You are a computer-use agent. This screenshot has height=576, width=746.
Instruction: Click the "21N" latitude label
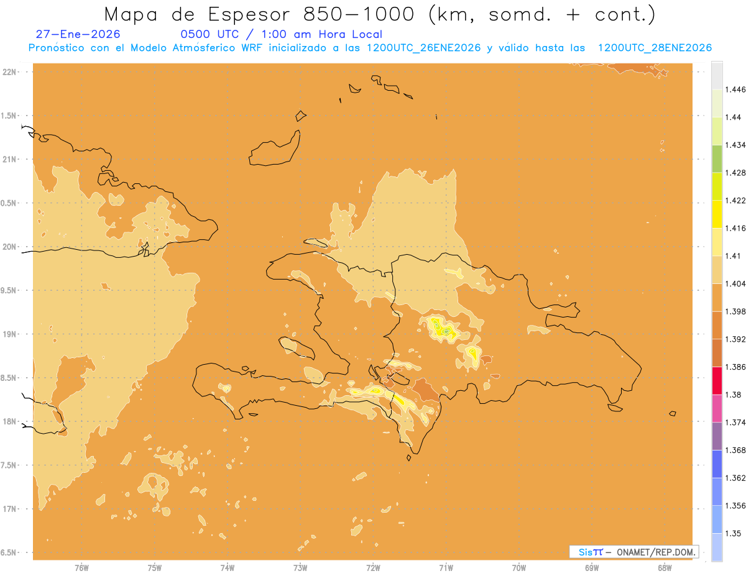[10, 160]
